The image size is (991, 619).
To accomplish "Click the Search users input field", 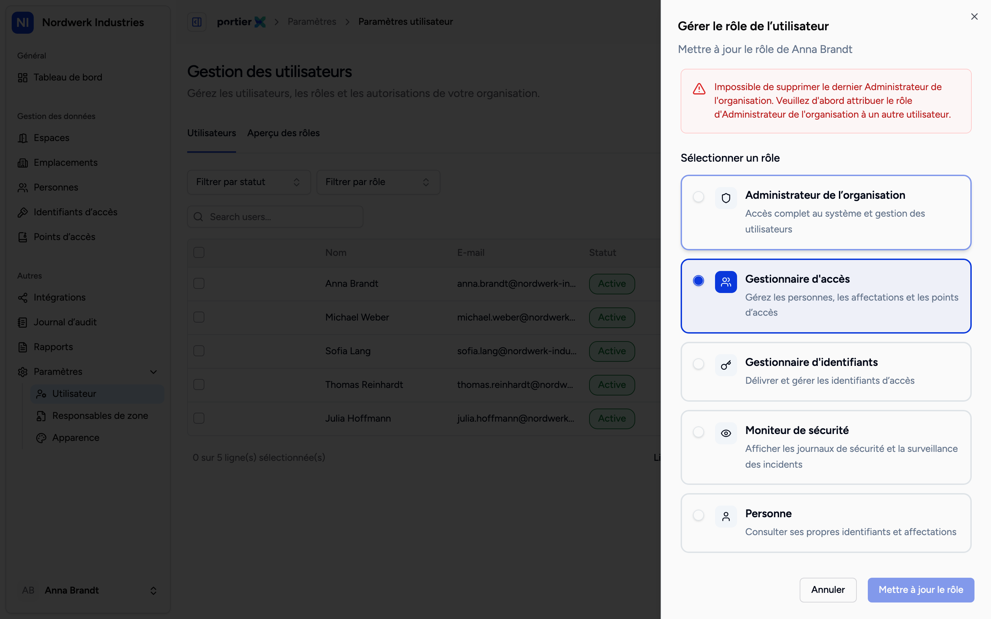I will [275, 217].
